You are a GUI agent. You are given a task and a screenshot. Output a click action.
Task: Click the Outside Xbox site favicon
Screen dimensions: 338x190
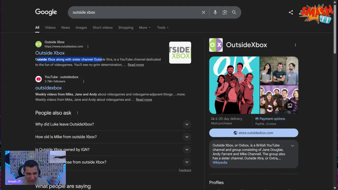pos(39,44)
